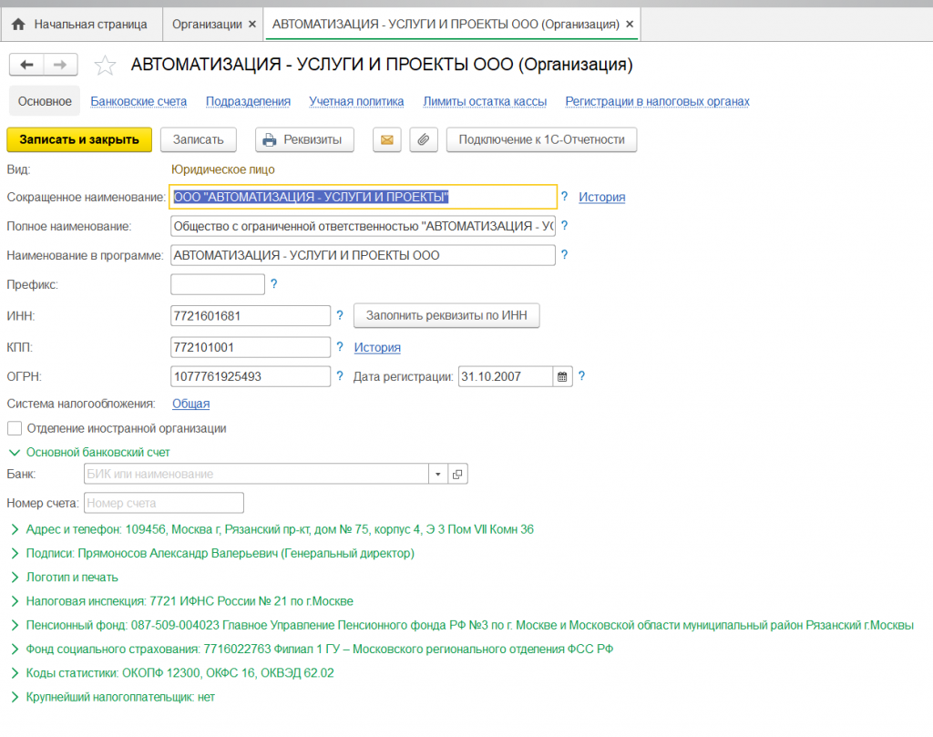Close the Организации tab
This screenshot has width=933, height=737.
click(x=252, y=25)
